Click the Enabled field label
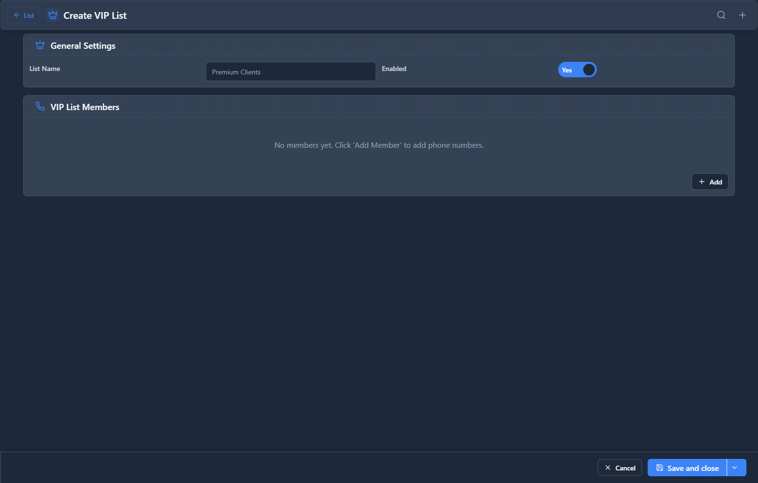 (x=394, y=69)
